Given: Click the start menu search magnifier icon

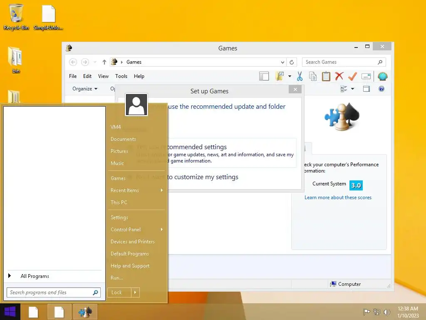Looking at the screenshot, I should 95,292.
